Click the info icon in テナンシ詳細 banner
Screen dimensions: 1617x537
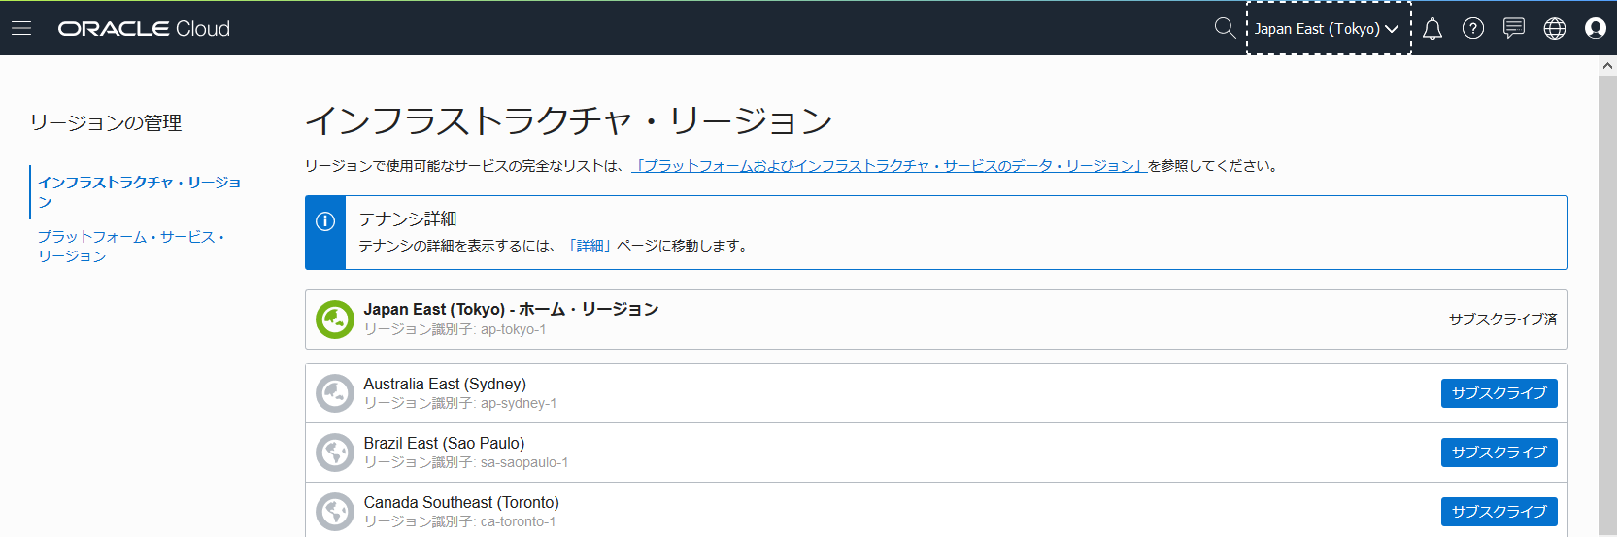click(x=325, y=221)
